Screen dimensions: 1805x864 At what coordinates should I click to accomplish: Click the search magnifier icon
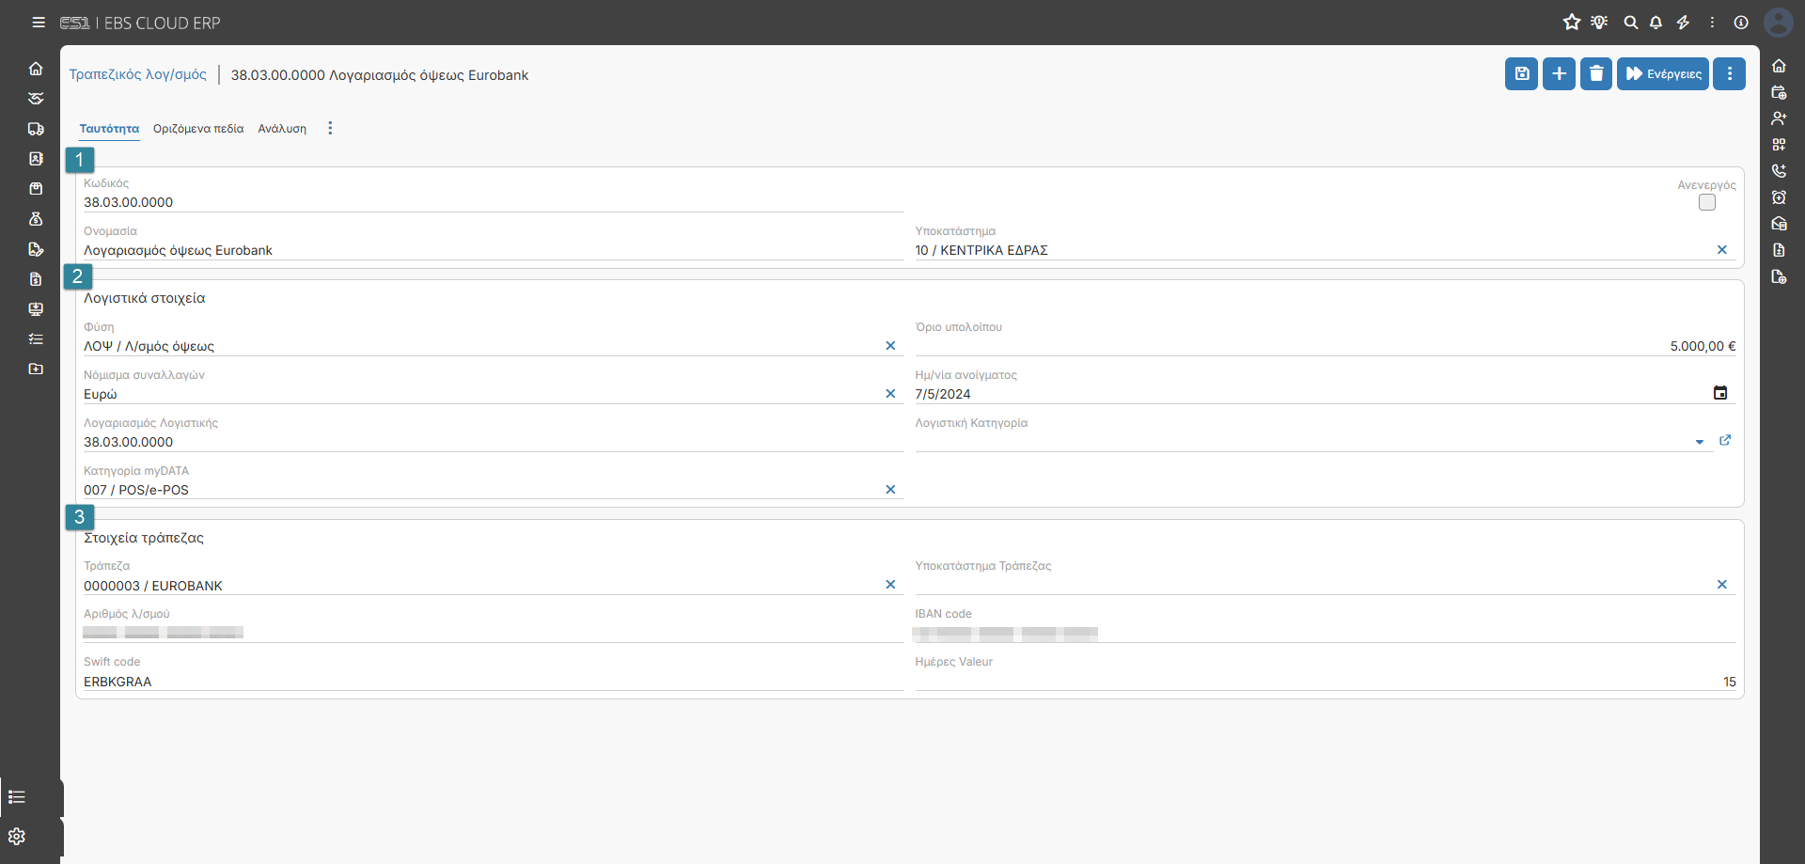pos(1631,23)
